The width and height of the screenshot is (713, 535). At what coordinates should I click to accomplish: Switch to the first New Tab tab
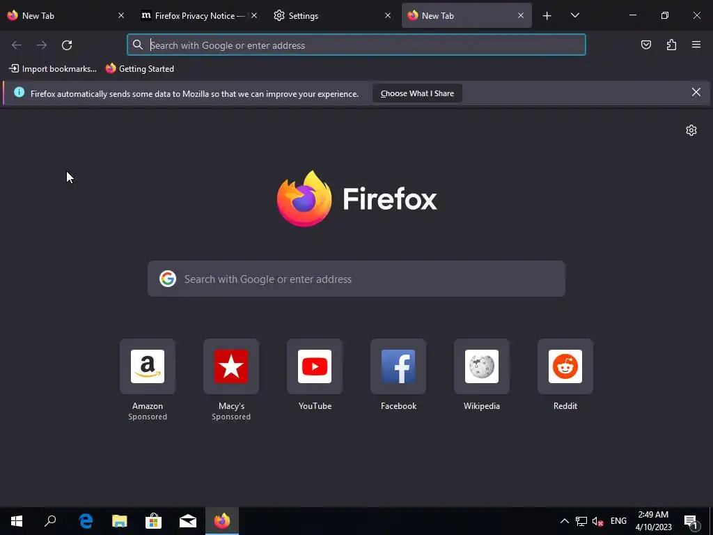(66, 15)
